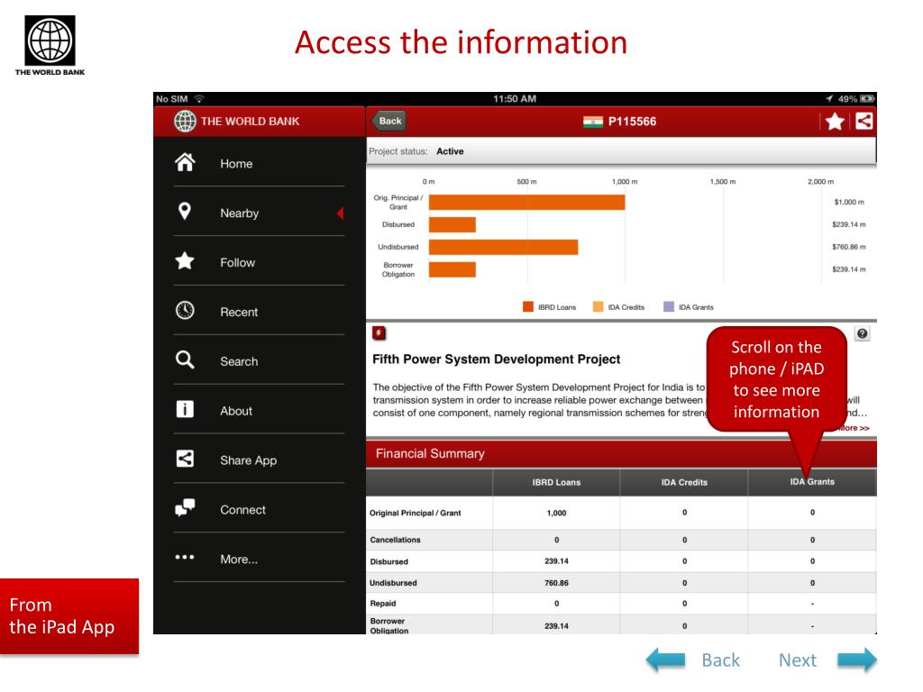Click the slide Back link
The height and width of the screenshot is (692, 923).
(x=720, y=660)
